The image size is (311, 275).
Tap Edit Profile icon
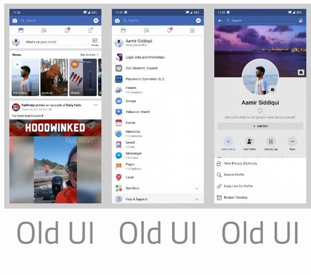[x=249, y=144]
